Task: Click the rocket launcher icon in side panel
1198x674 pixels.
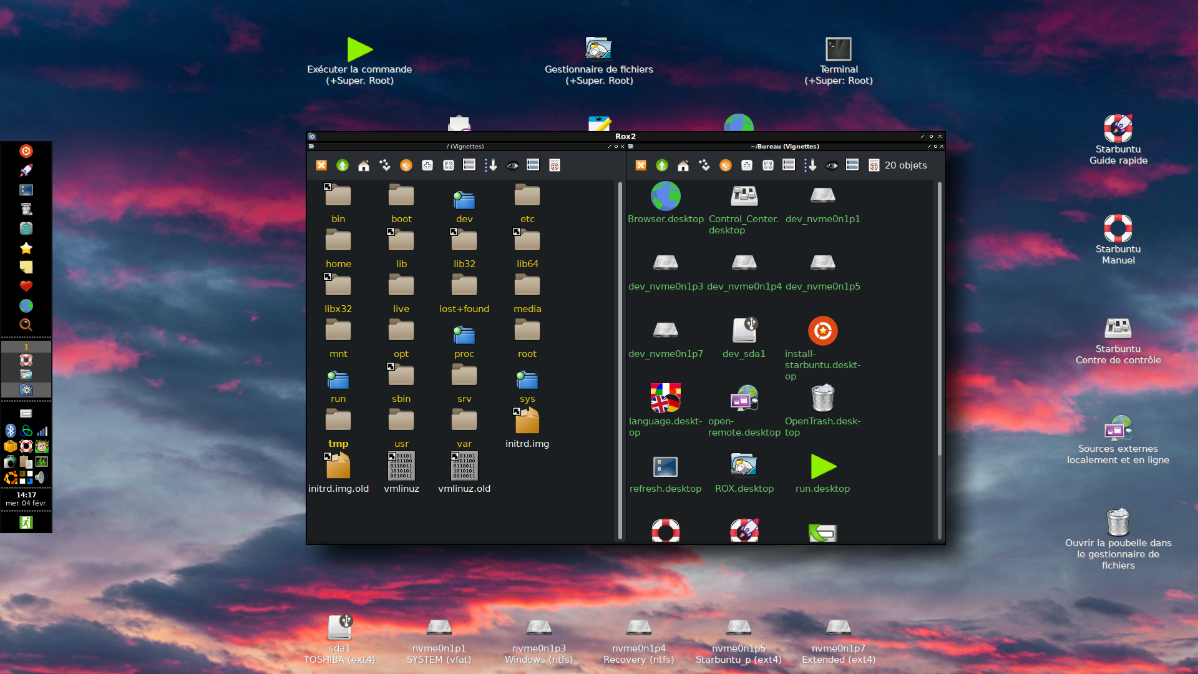Action: click(x=26, y=170)
